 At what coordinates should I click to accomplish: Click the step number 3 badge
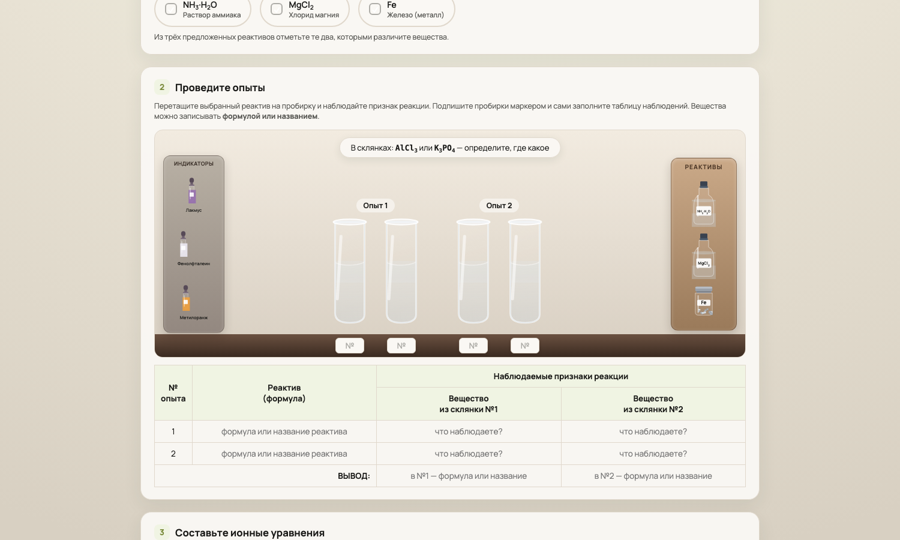(162, 532)
